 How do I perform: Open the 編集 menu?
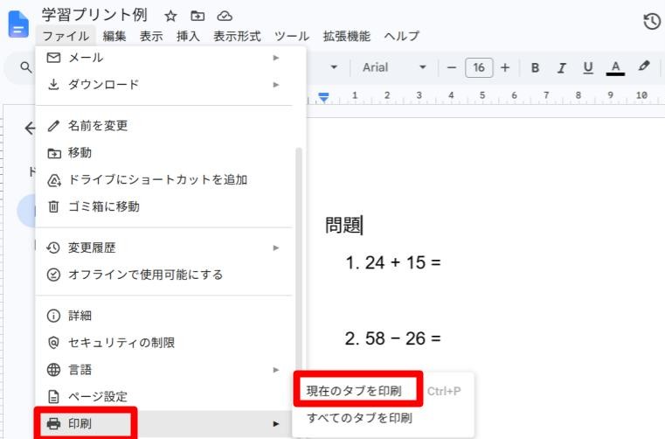(x=114, y=36)
